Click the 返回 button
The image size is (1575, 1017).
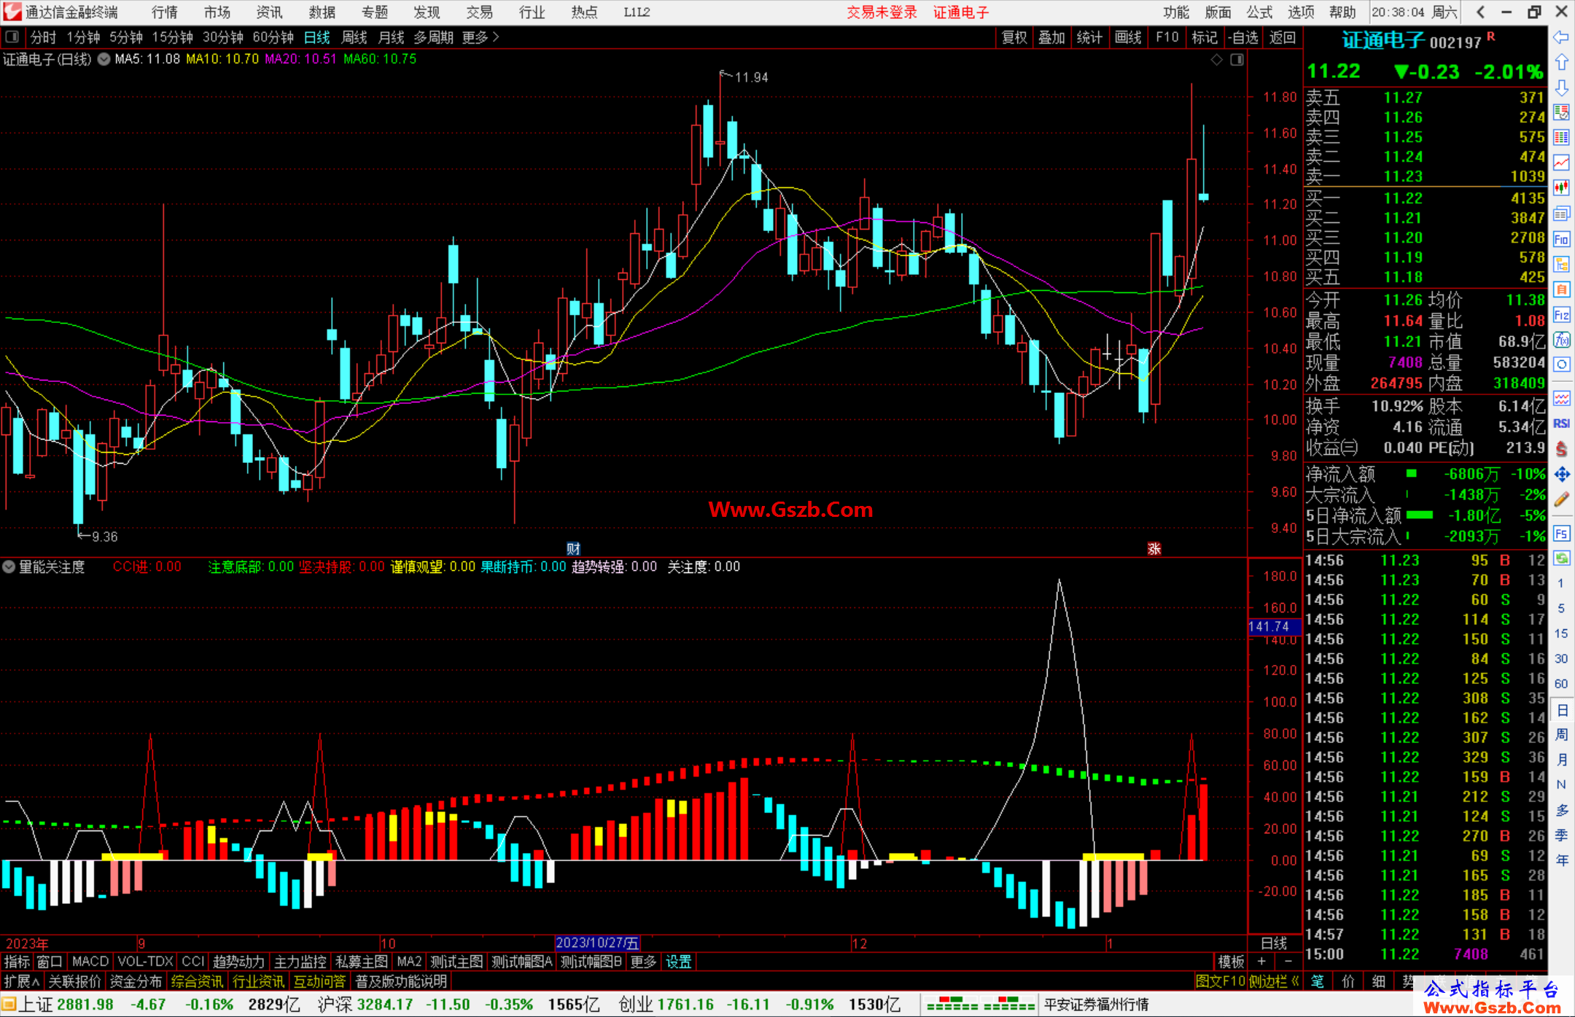click(1282, 37)
